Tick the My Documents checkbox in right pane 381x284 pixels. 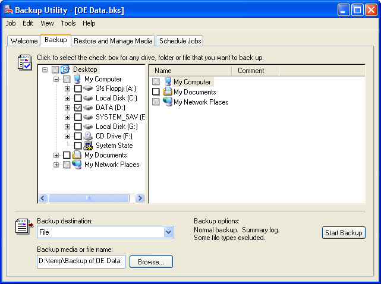coord(156,92)
